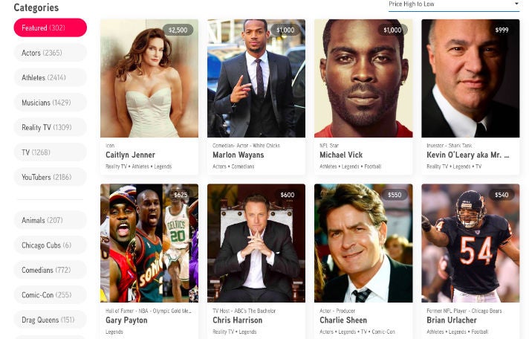Screen dimensions: 529x339
Task: Filter by Musicians category
Action: point(51,103)
